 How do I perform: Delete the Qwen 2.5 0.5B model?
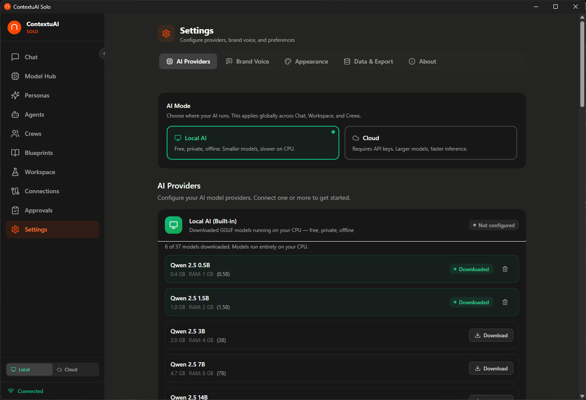(x=505, y=269)
